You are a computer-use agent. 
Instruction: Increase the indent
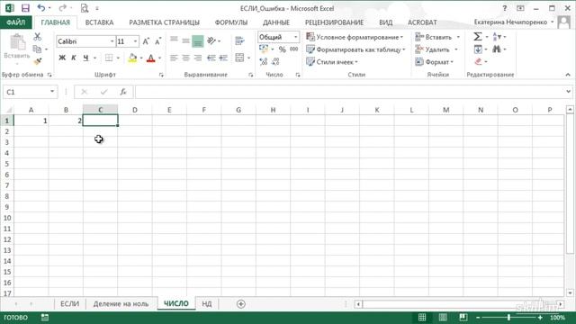223,58
